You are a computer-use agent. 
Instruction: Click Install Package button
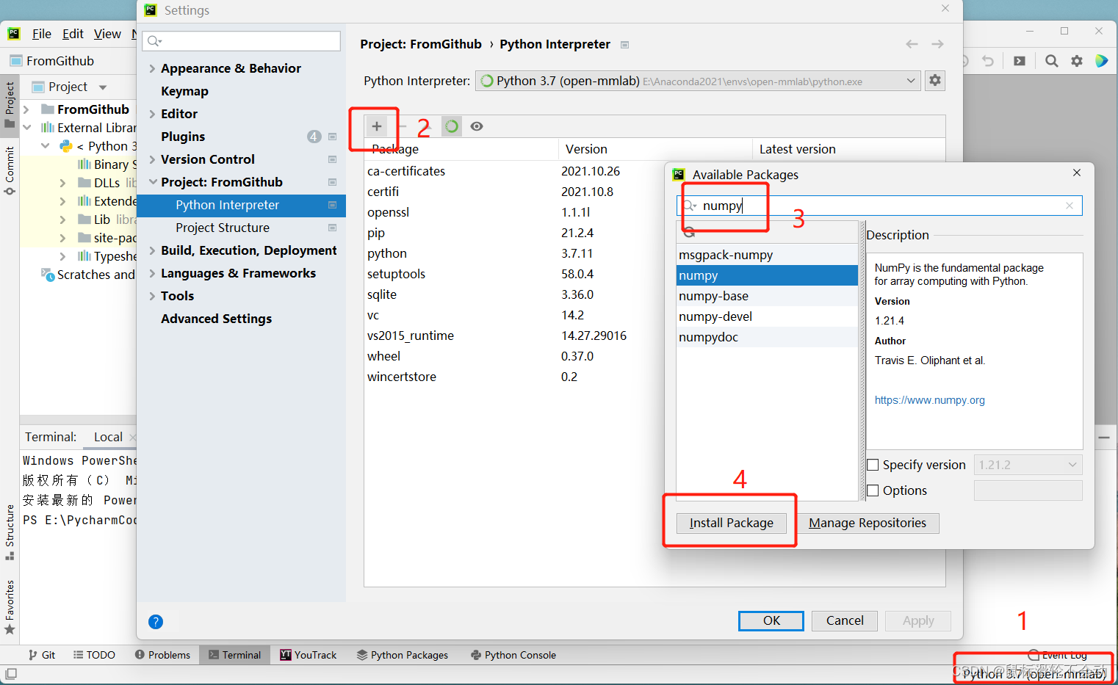point(732,523)
